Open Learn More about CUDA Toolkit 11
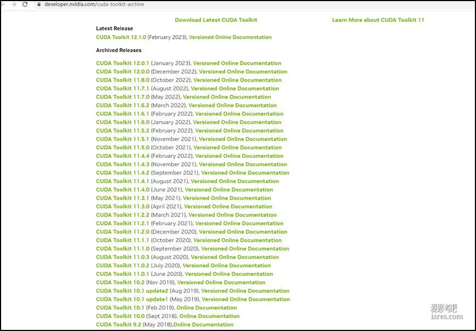476x331 pixels. (x=378, y=20)
